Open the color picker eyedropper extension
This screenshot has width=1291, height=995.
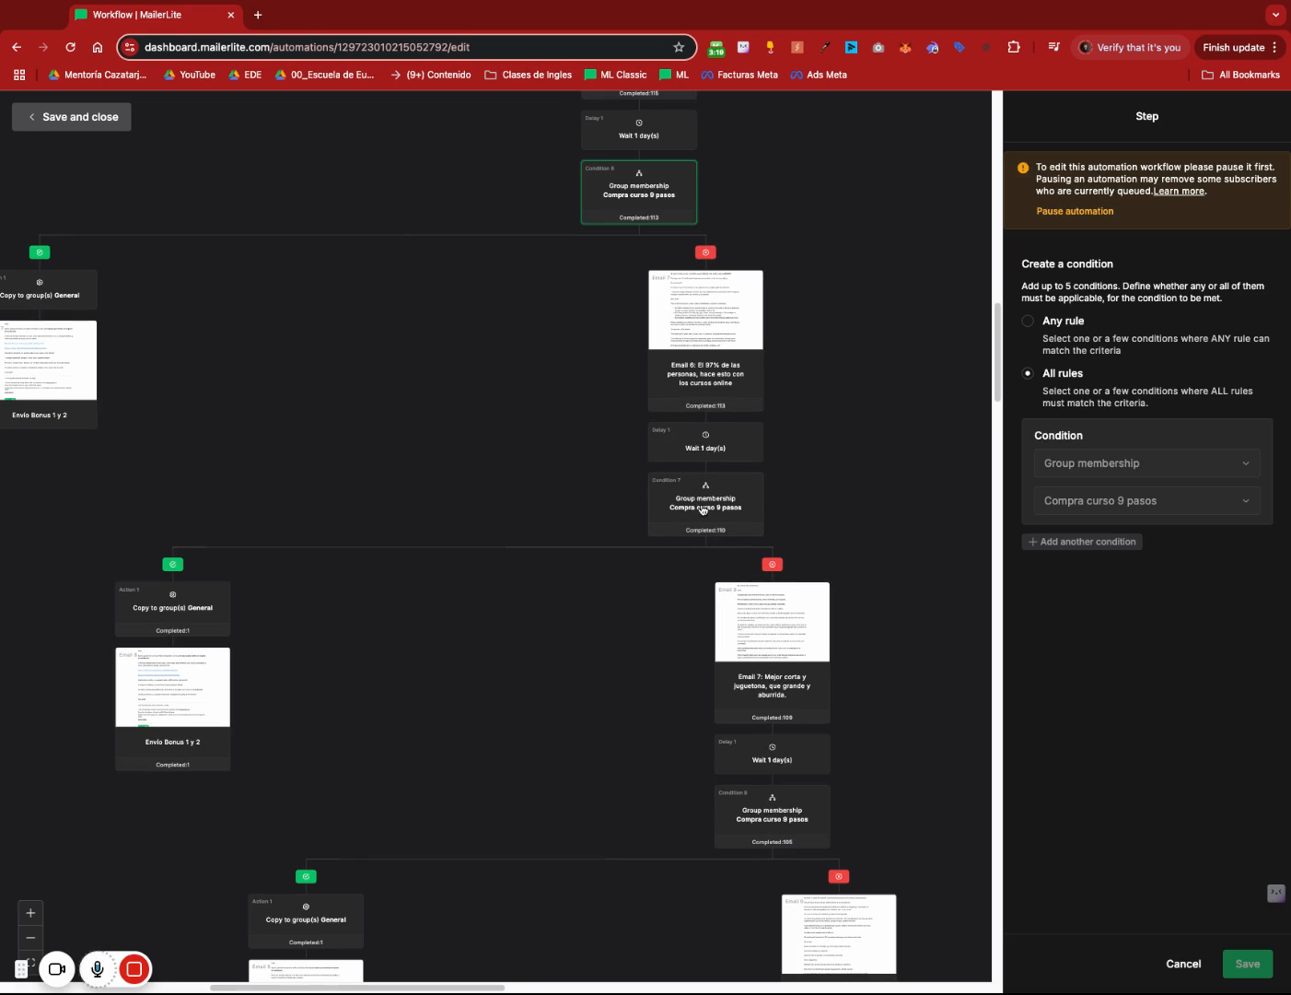824,47
